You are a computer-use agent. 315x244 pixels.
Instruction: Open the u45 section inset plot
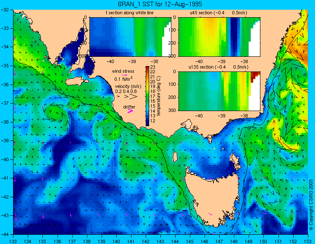[219, 37]
